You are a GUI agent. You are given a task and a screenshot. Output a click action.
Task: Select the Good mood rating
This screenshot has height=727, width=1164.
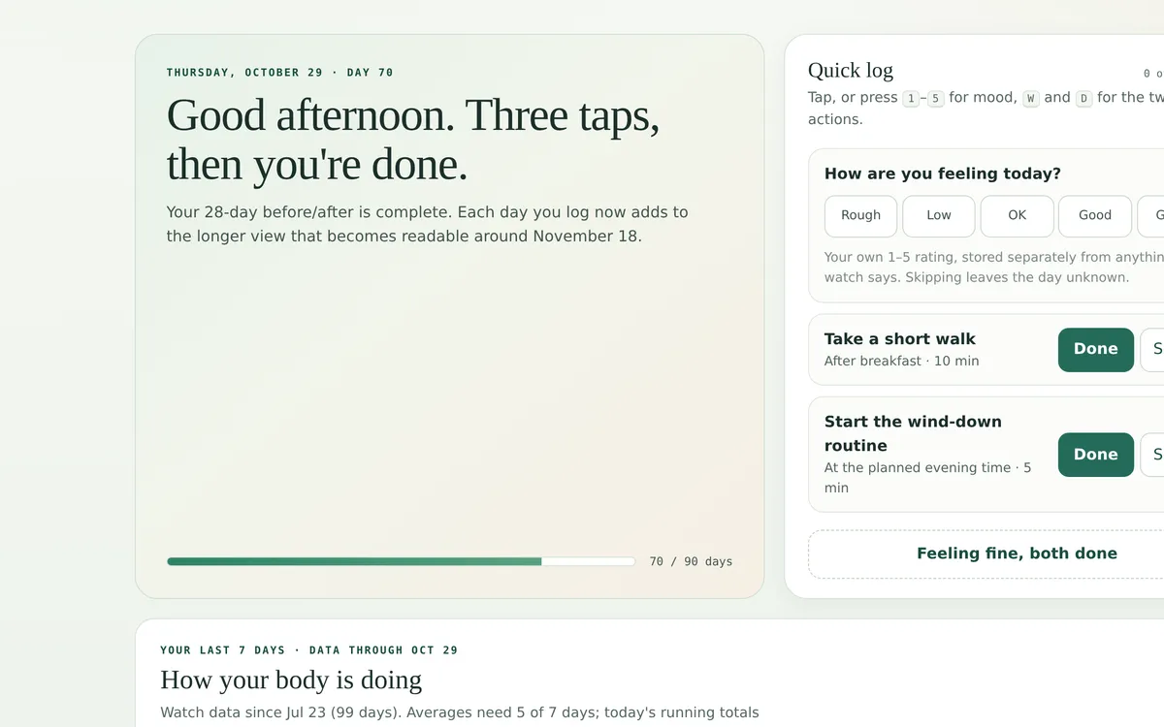(x=1095, y=216)
